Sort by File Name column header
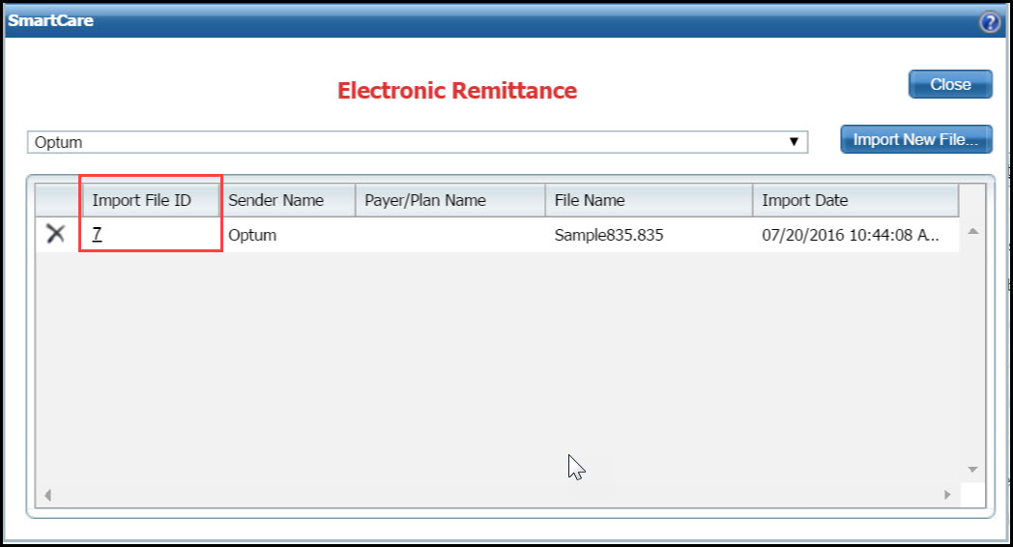Image resolution: width=1013 pixels, height=547 pixels. [649, 200]
